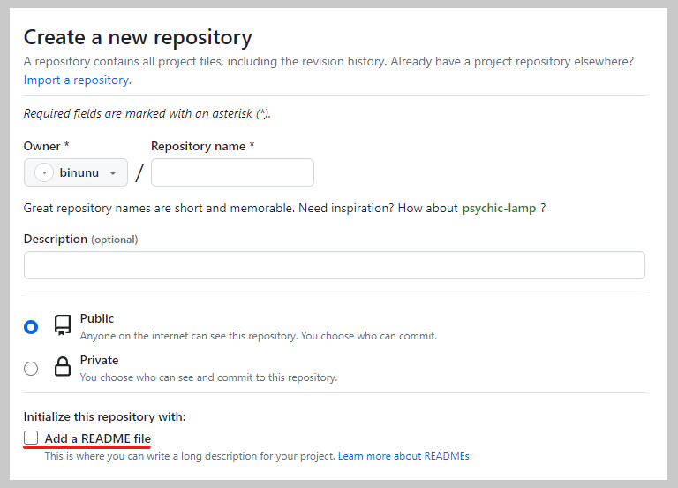The width and height of the screenshot is (678, 488).
Task: Select the Private radio button
Action: [x=31, y=369]
